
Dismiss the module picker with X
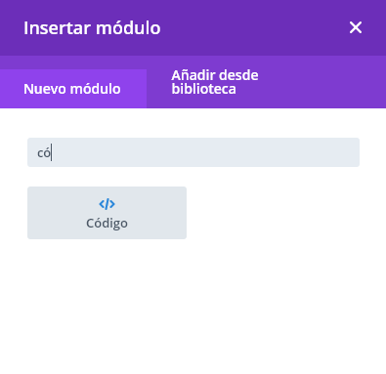coord(356,27)
